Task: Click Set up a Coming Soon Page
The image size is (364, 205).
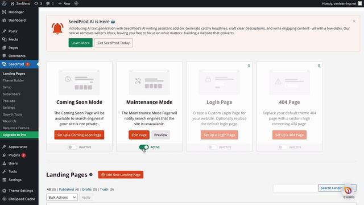Action: [79, 135]
